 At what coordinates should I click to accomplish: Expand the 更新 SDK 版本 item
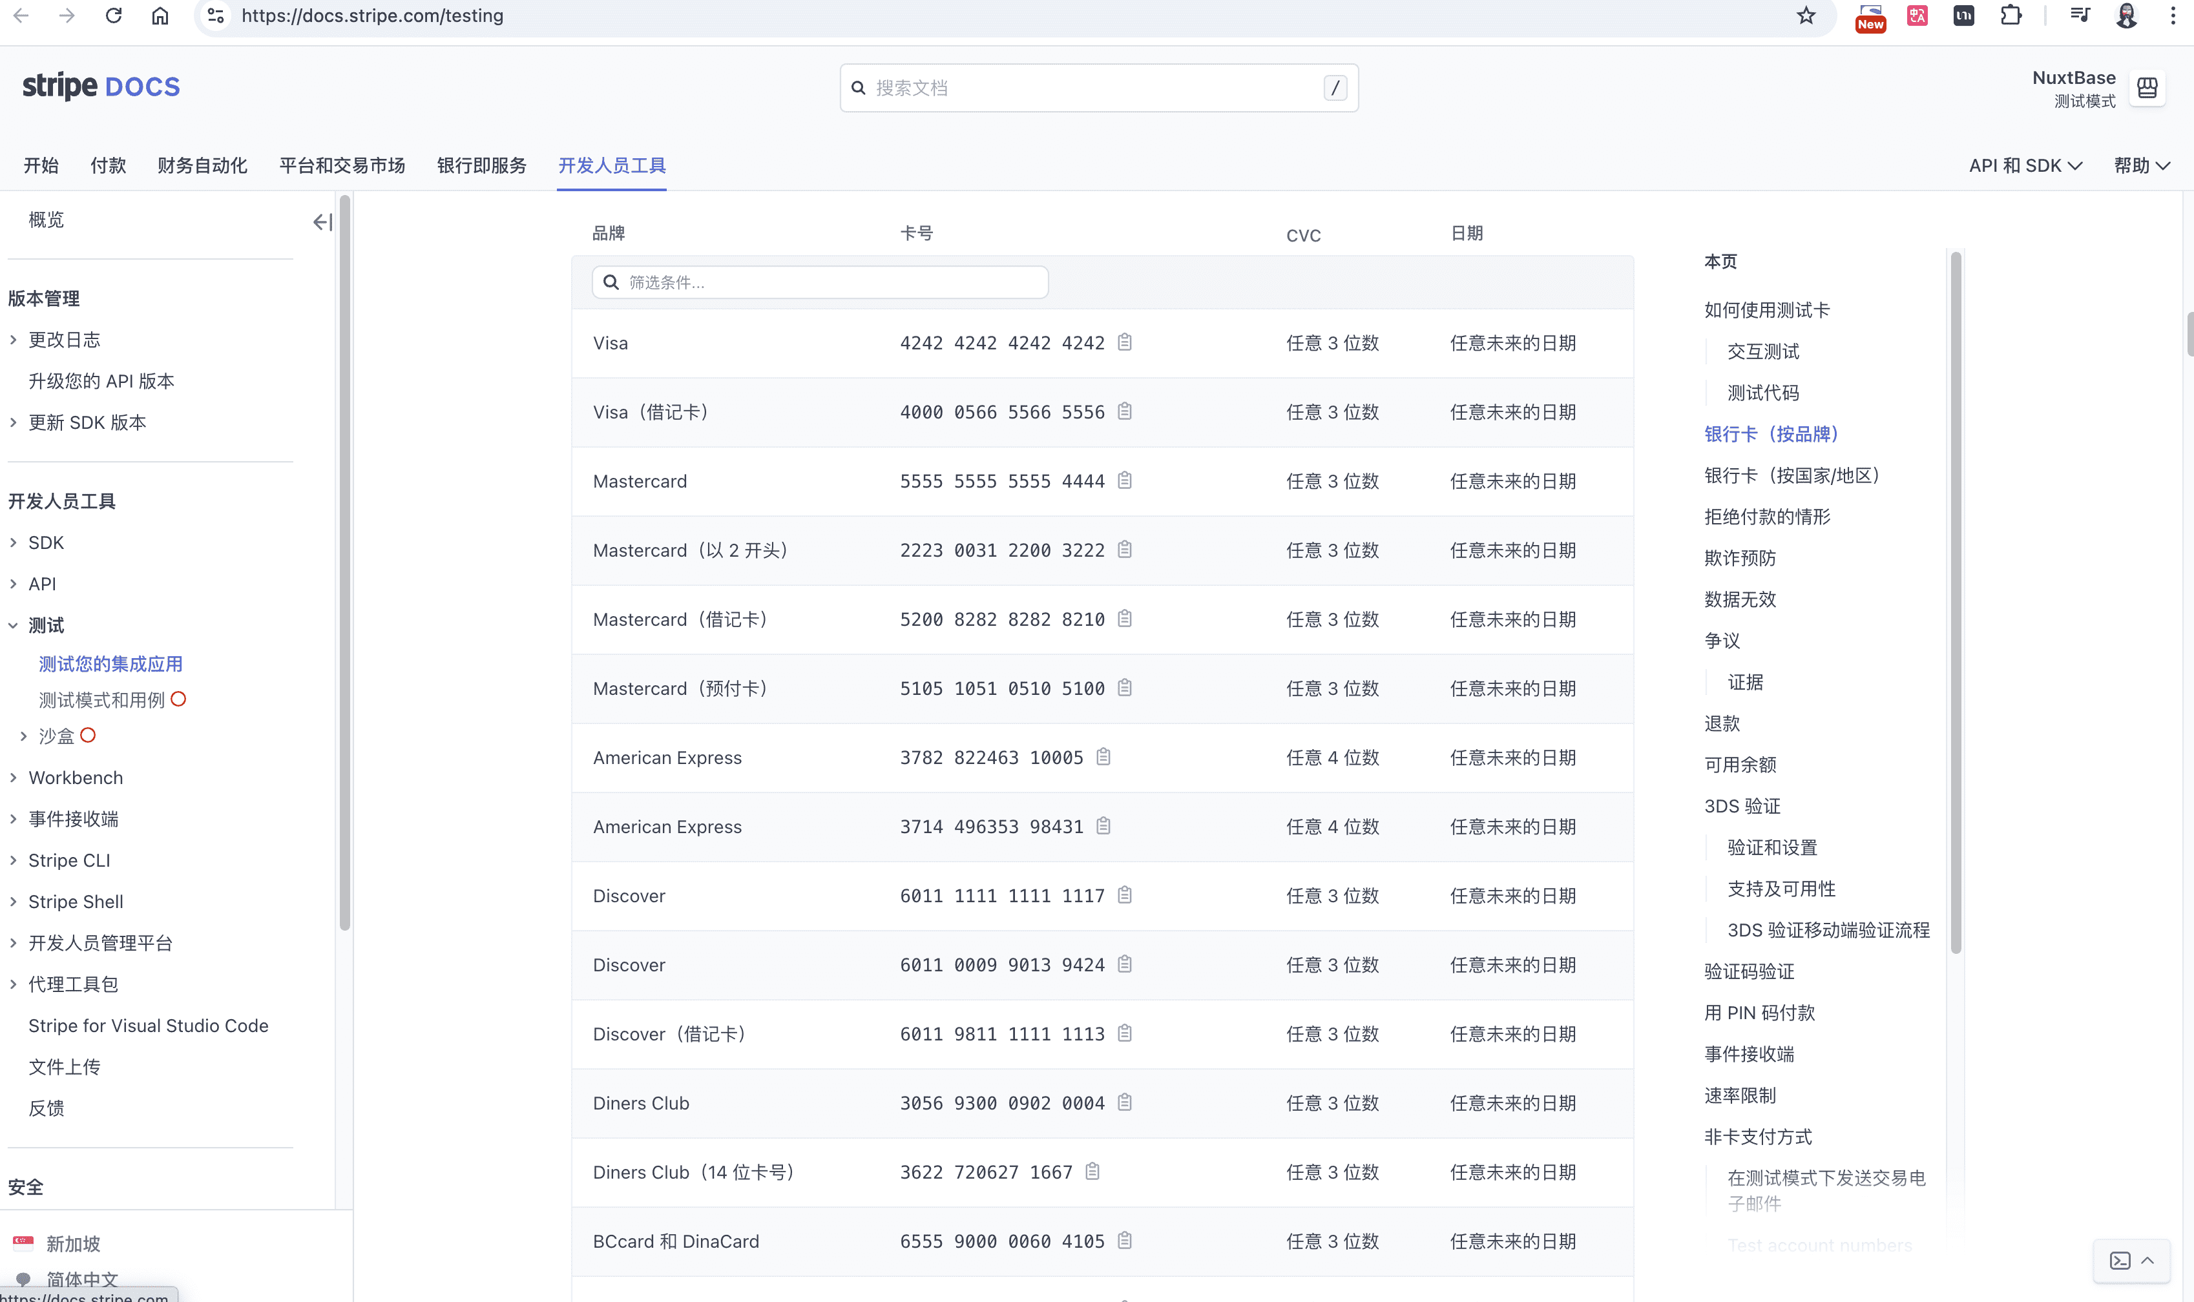[x=13, y=423]
